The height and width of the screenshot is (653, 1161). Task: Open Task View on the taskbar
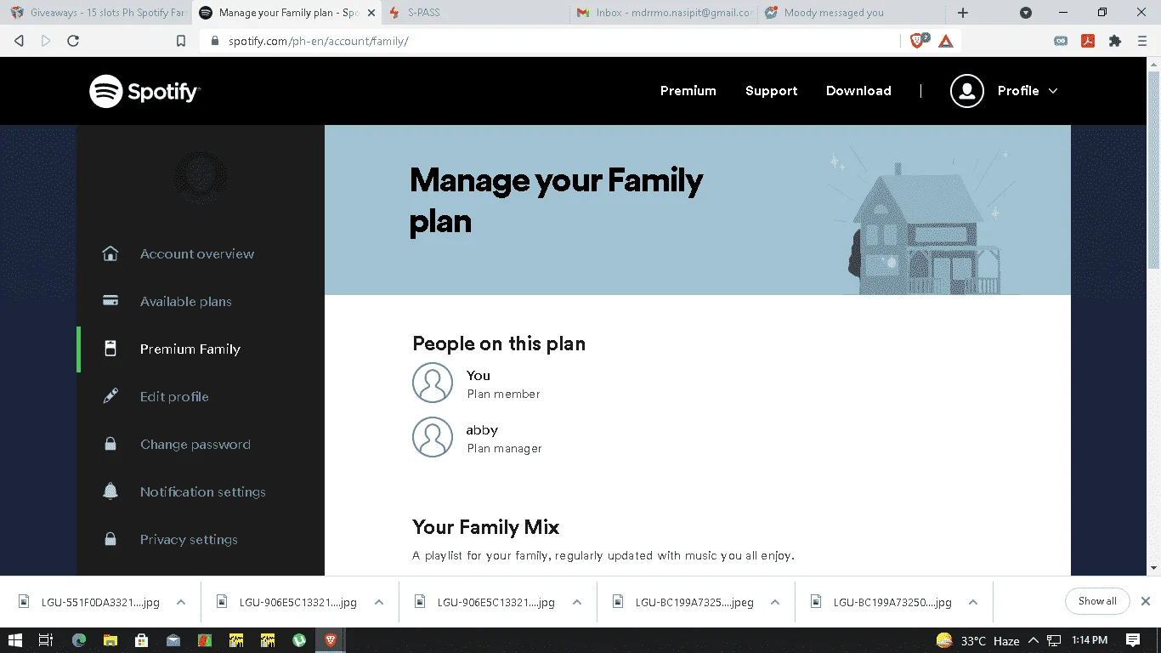47,640
